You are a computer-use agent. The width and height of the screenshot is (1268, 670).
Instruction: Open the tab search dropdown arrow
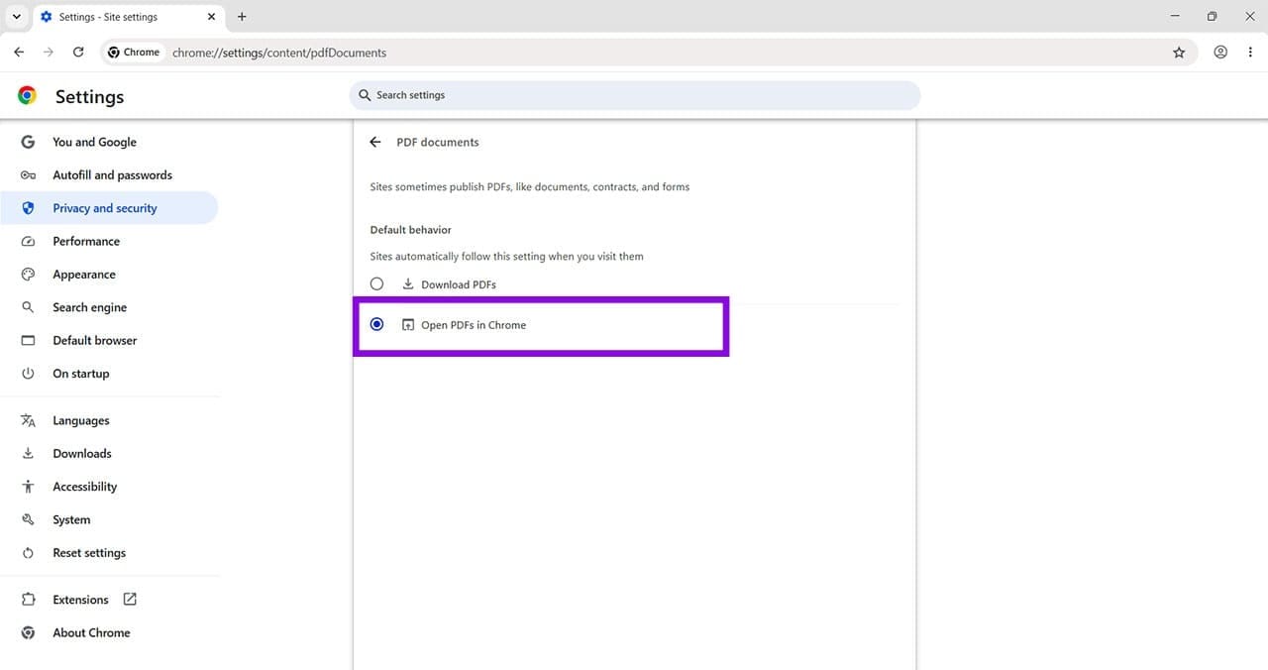pyautogui.click(x=17, y=17)
